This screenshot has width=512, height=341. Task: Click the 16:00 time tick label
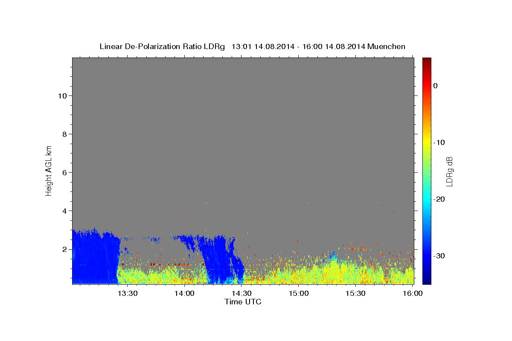413,293
